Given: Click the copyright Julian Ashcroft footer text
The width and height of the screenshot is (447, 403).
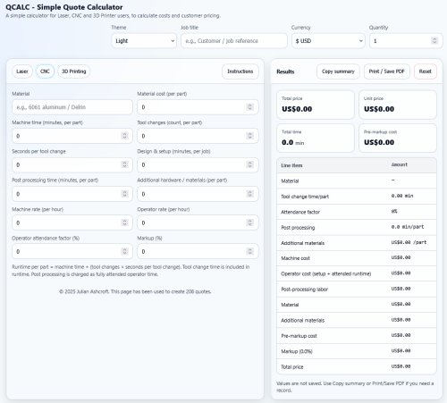Looking at the screenshot, I should (x=135, y=291).
